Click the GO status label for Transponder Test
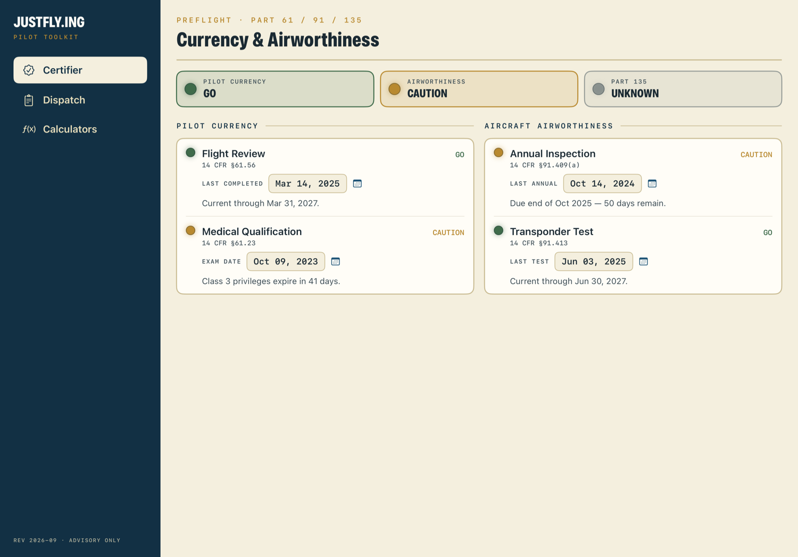The height and width of the screenshot is (557, 798). click(x=768, y=232)
